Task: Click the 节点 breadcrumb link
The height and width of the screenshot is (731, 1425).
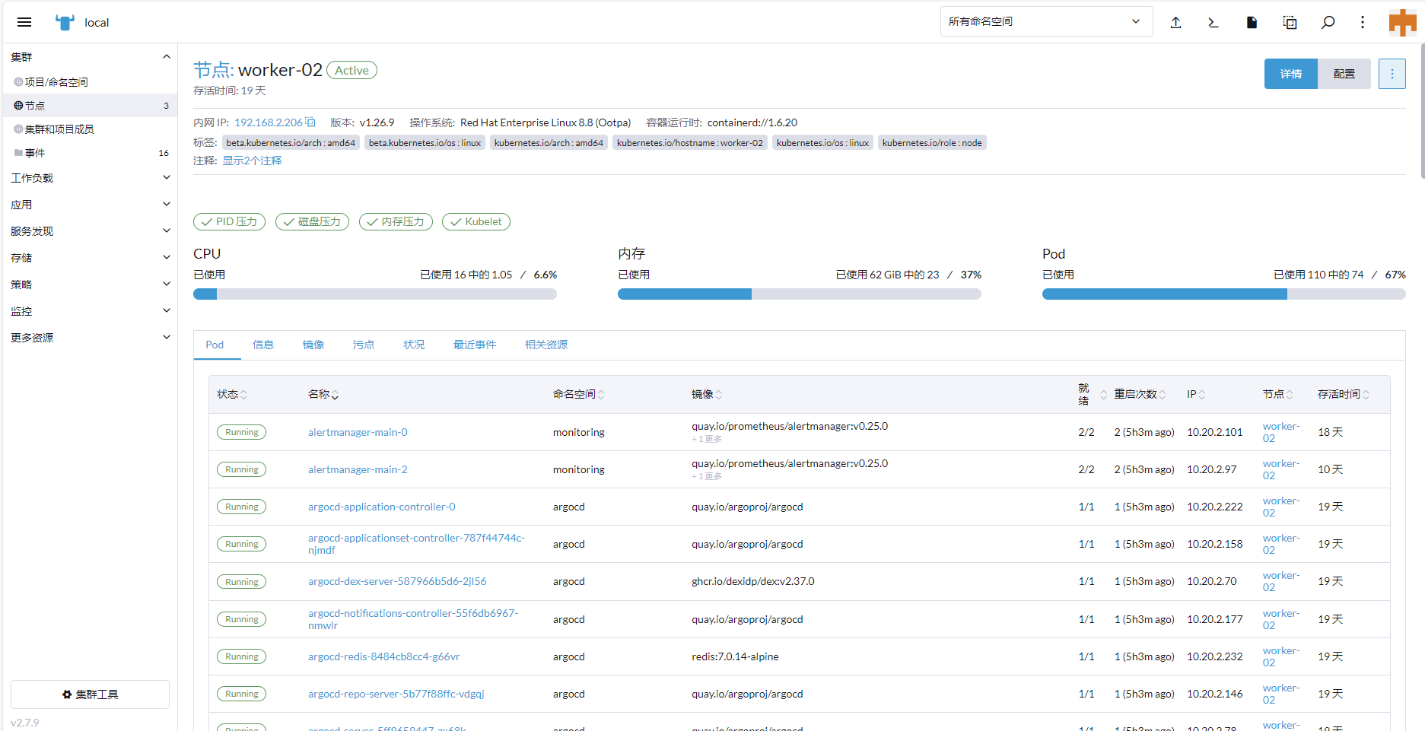Action: [212, 70]
